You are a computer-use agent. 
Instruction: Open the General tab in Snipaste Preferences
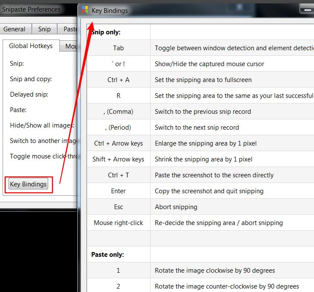pyautogui.click(x=15, y=29)
